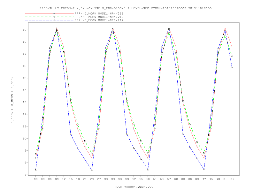
Task: Click forecast hour tick 00 on x-axis
Action: [36, 179]
